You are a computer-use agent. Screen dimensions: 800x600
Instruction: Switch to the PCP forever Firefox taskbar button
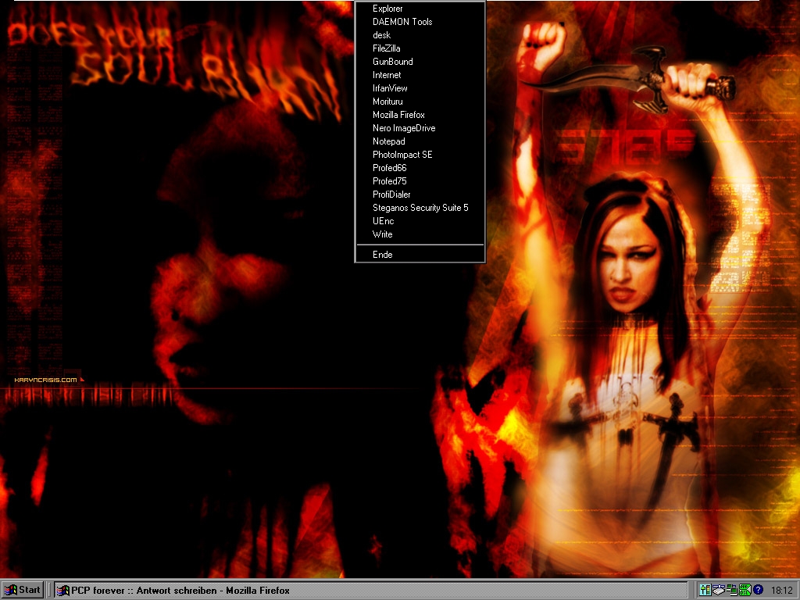click(x=370, y=591)
